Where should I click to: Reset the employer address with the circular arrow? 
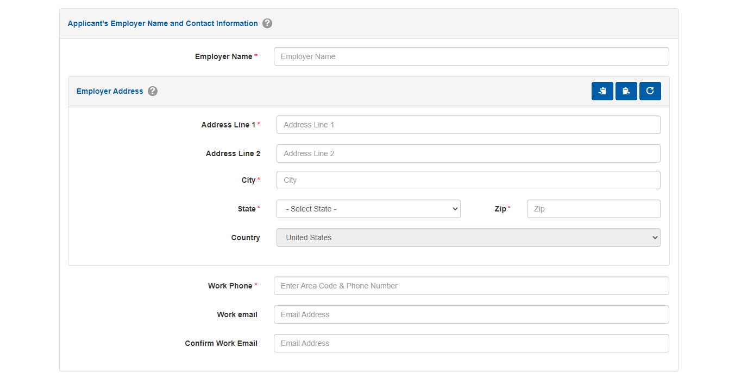(x=650, y=91)
